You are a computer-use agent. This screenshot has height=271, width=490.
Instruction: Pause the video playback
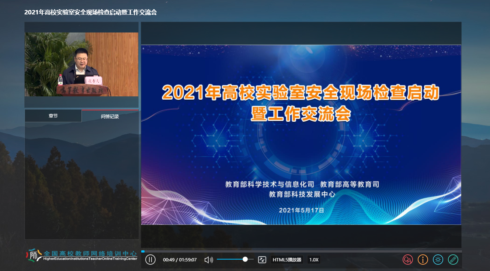(150, 260)
